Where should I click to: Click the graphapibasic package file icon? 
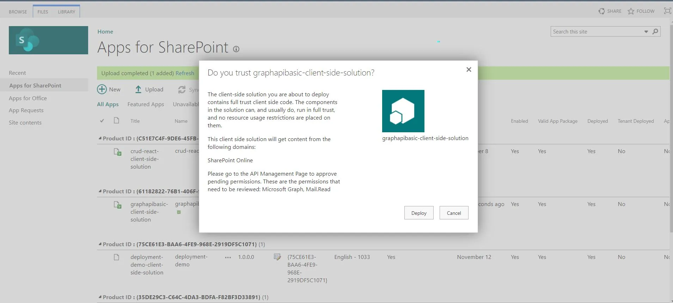pos(117,205)
